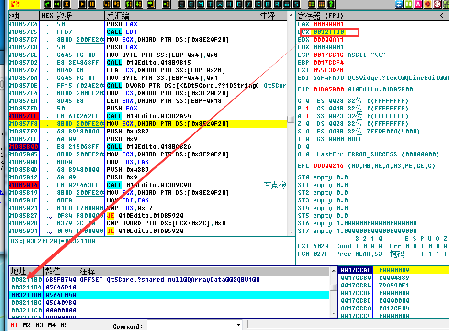Click the dump pane scrollbar down arrow
The image size is (449, 331).
334,314
